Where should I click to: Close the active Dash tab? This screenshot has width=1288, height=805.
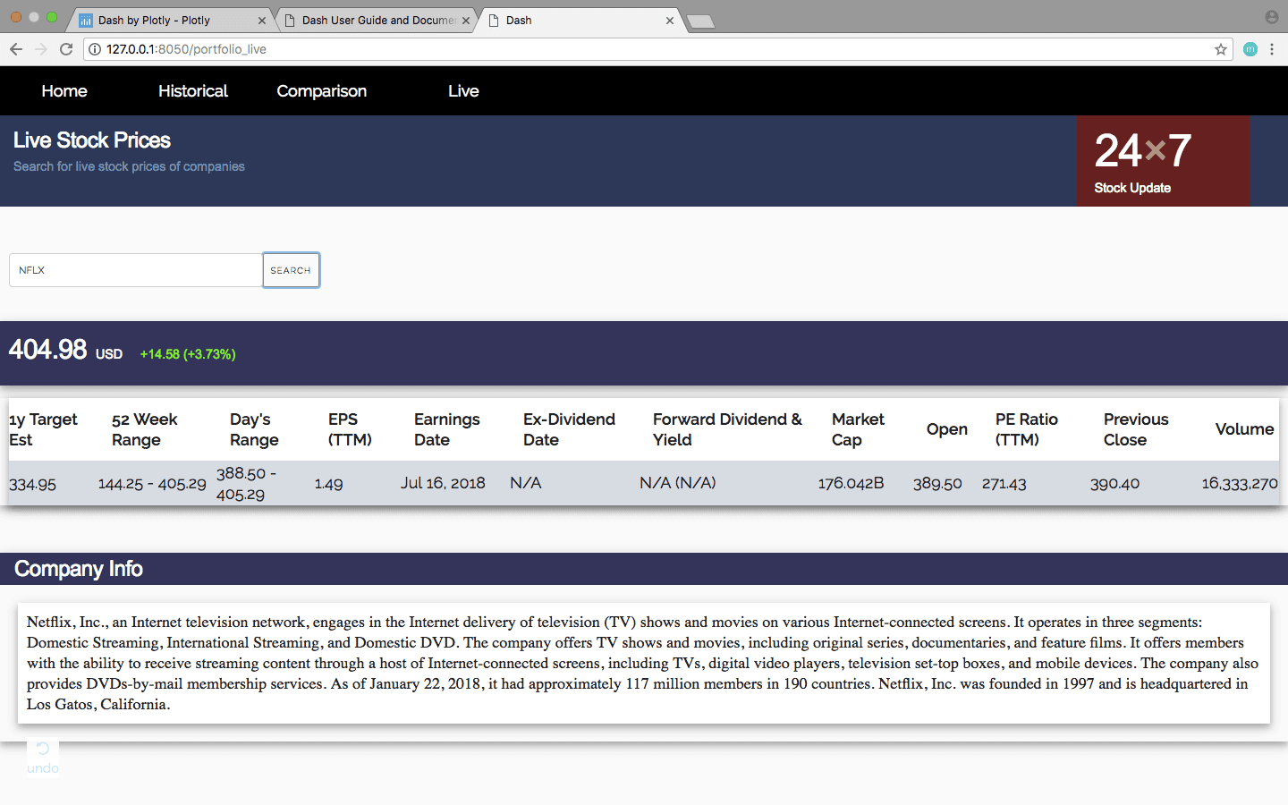[670, 21]
